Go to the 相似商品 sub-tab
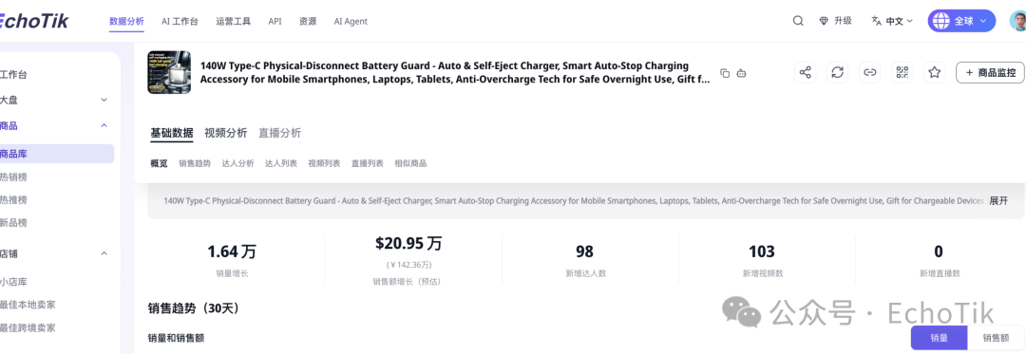The height and width of the screenshot is (354, 1026). 411,163
